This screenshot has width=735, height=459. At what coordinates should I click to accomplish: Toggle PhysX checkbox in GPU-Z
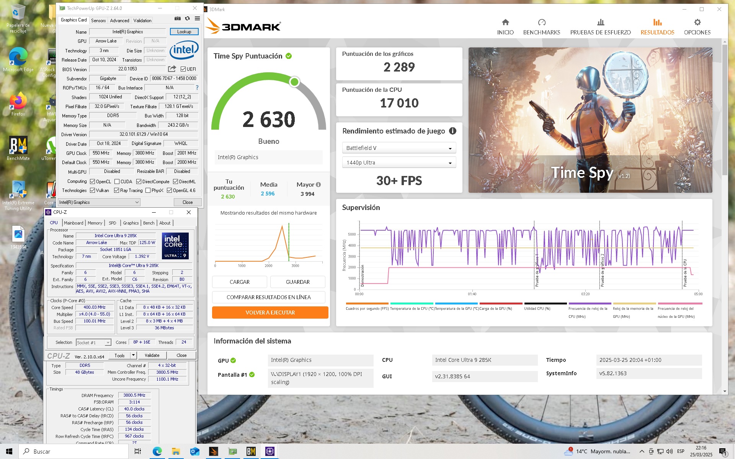[148, 190]
